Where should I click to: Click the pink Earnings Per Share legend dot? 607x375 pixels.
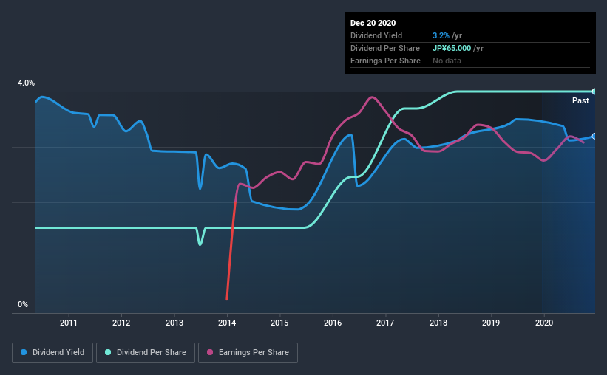[x=210, y=352]
